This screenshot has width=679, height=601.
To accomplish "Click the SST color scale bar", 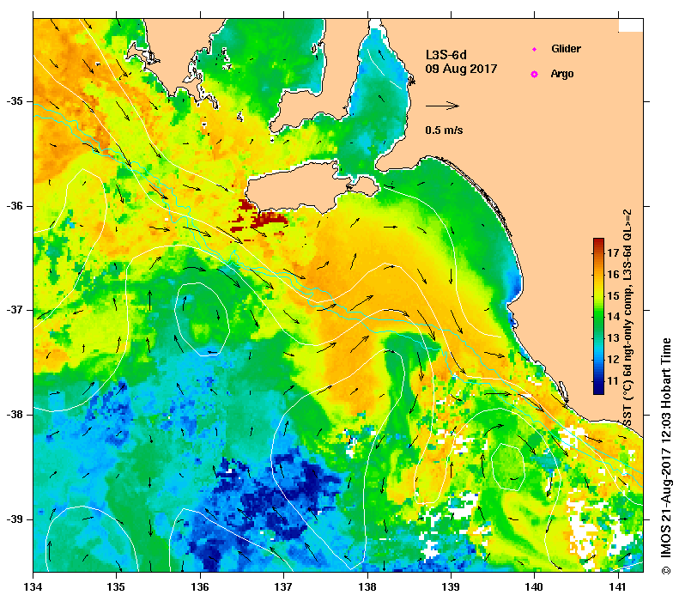I will tap(598, 316).
